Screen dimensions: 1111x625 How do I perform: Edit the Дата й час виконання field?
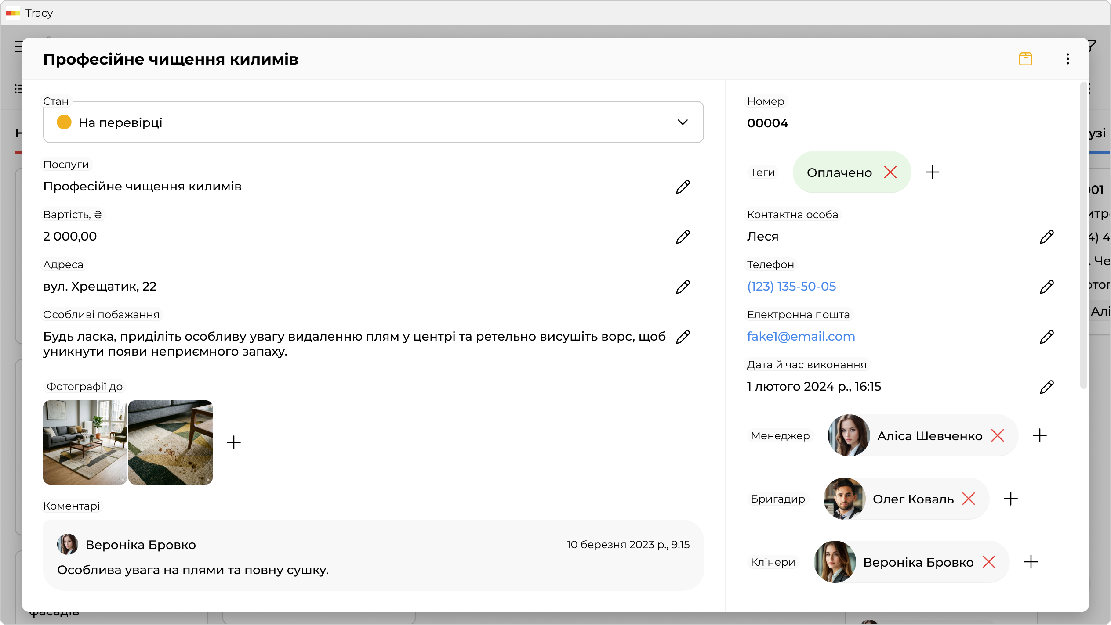pyautogui.click(x=1046, y=387)
